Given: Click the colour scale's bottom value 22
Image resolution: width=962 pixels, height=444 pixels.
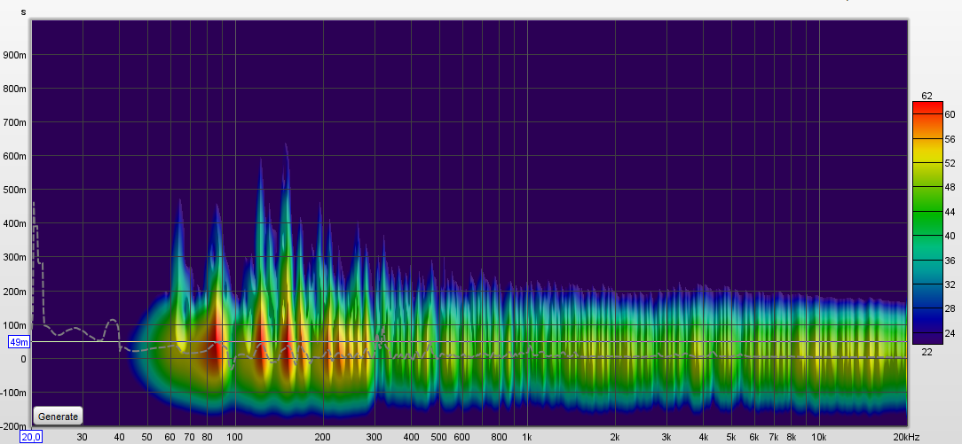Looking at the screenshot, I should 927,352.
